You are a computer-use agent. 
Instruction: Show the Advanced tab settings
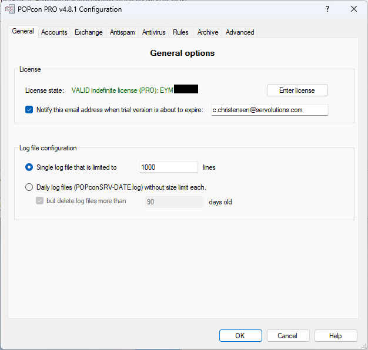pyautogui.click(x=240, y=32)
